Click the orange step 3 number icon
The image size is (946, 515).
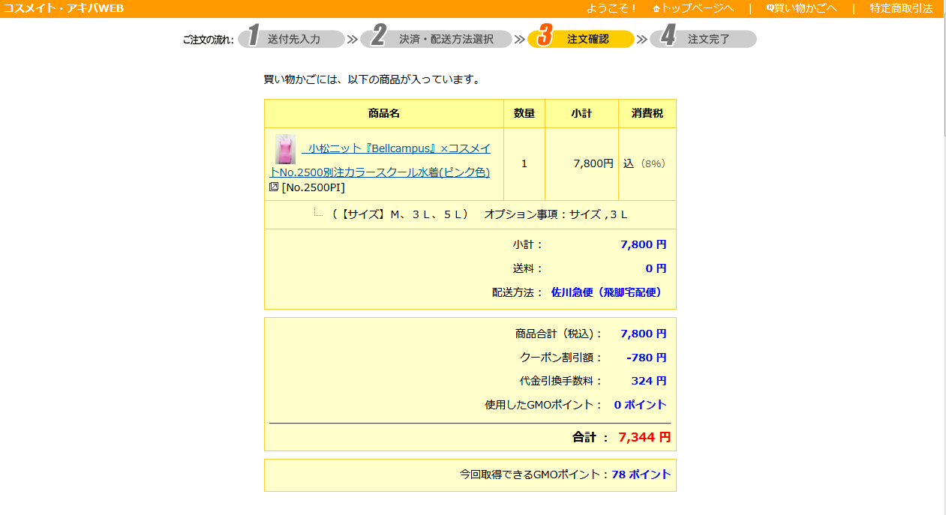coord(545,37)
